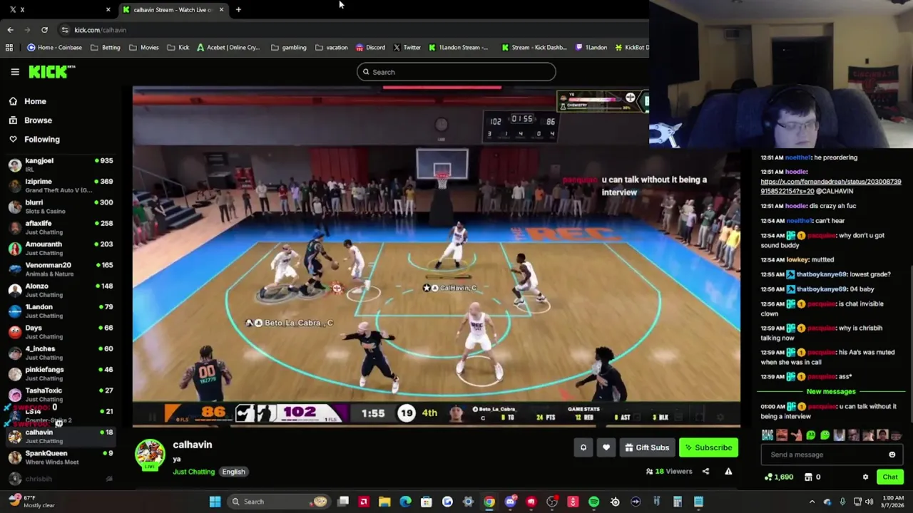Open the Kick hamburger sidebar menu
Viewport: 913px width, 513px height.
15,72
